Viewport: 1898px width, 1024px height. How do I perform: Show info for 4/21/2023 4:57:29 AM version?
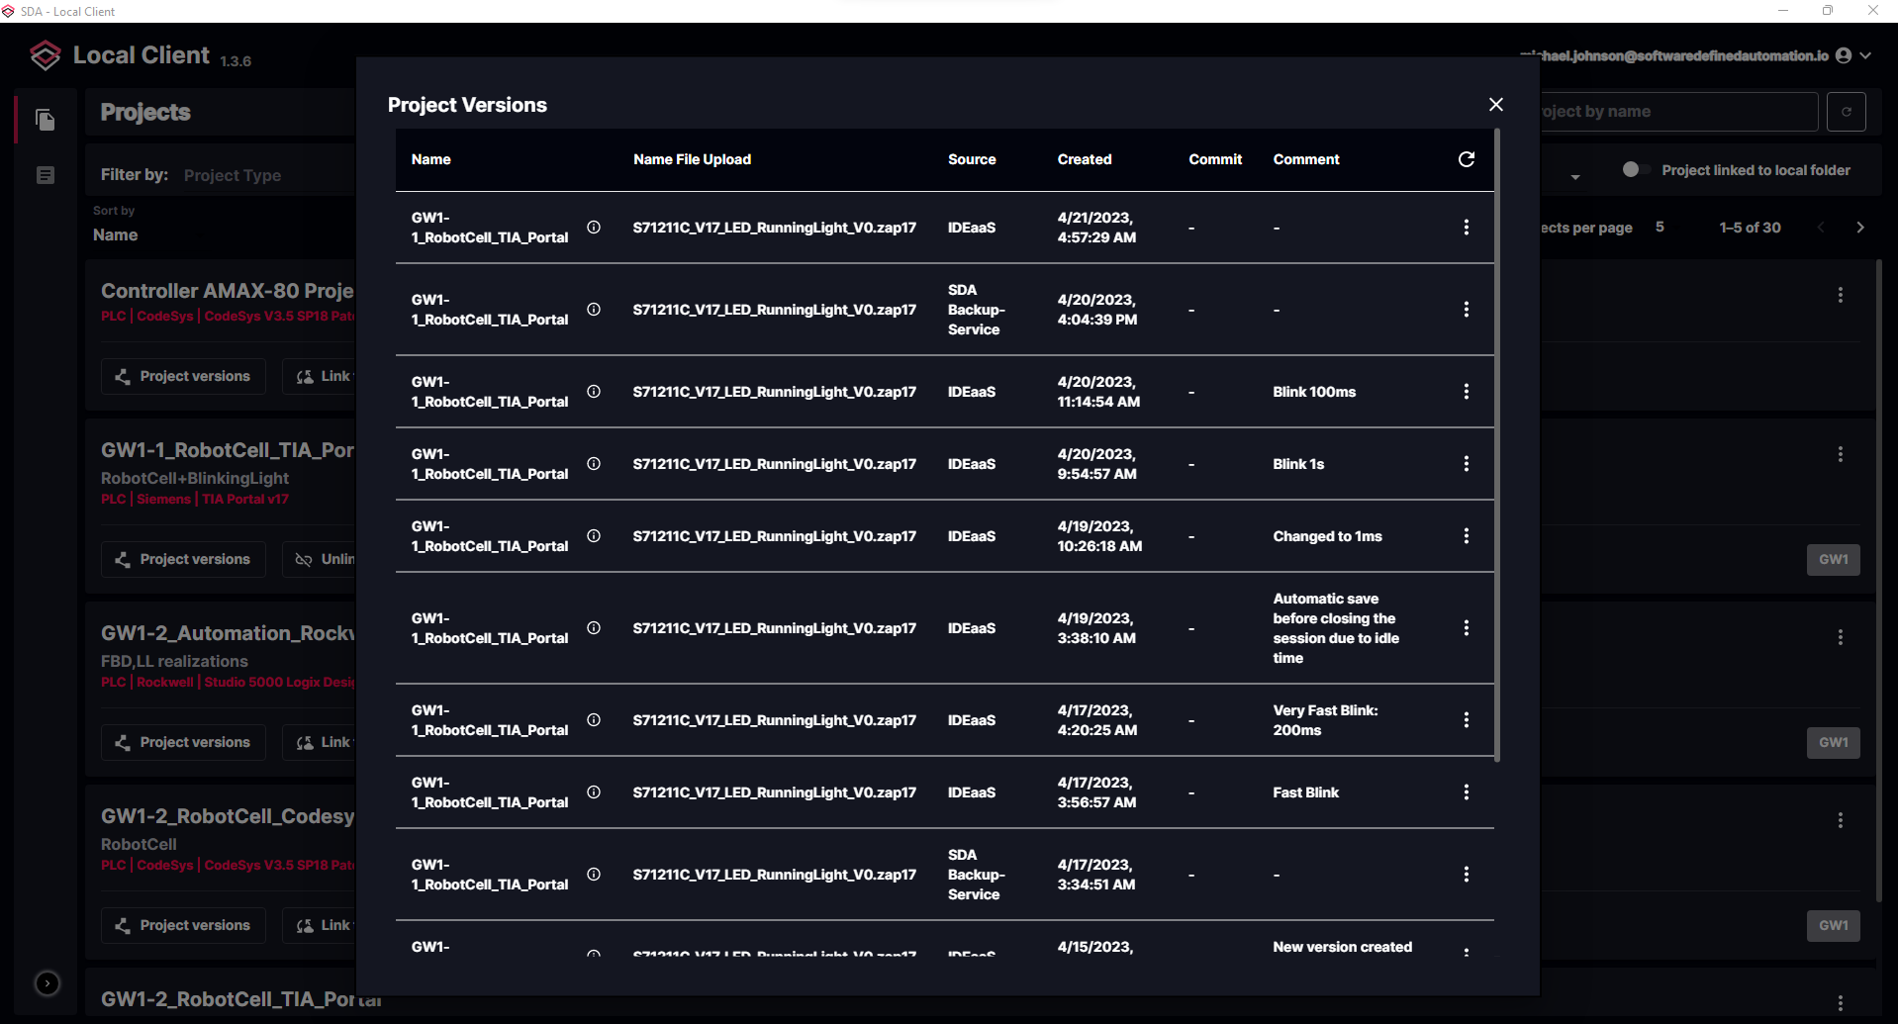coord(594,227)
